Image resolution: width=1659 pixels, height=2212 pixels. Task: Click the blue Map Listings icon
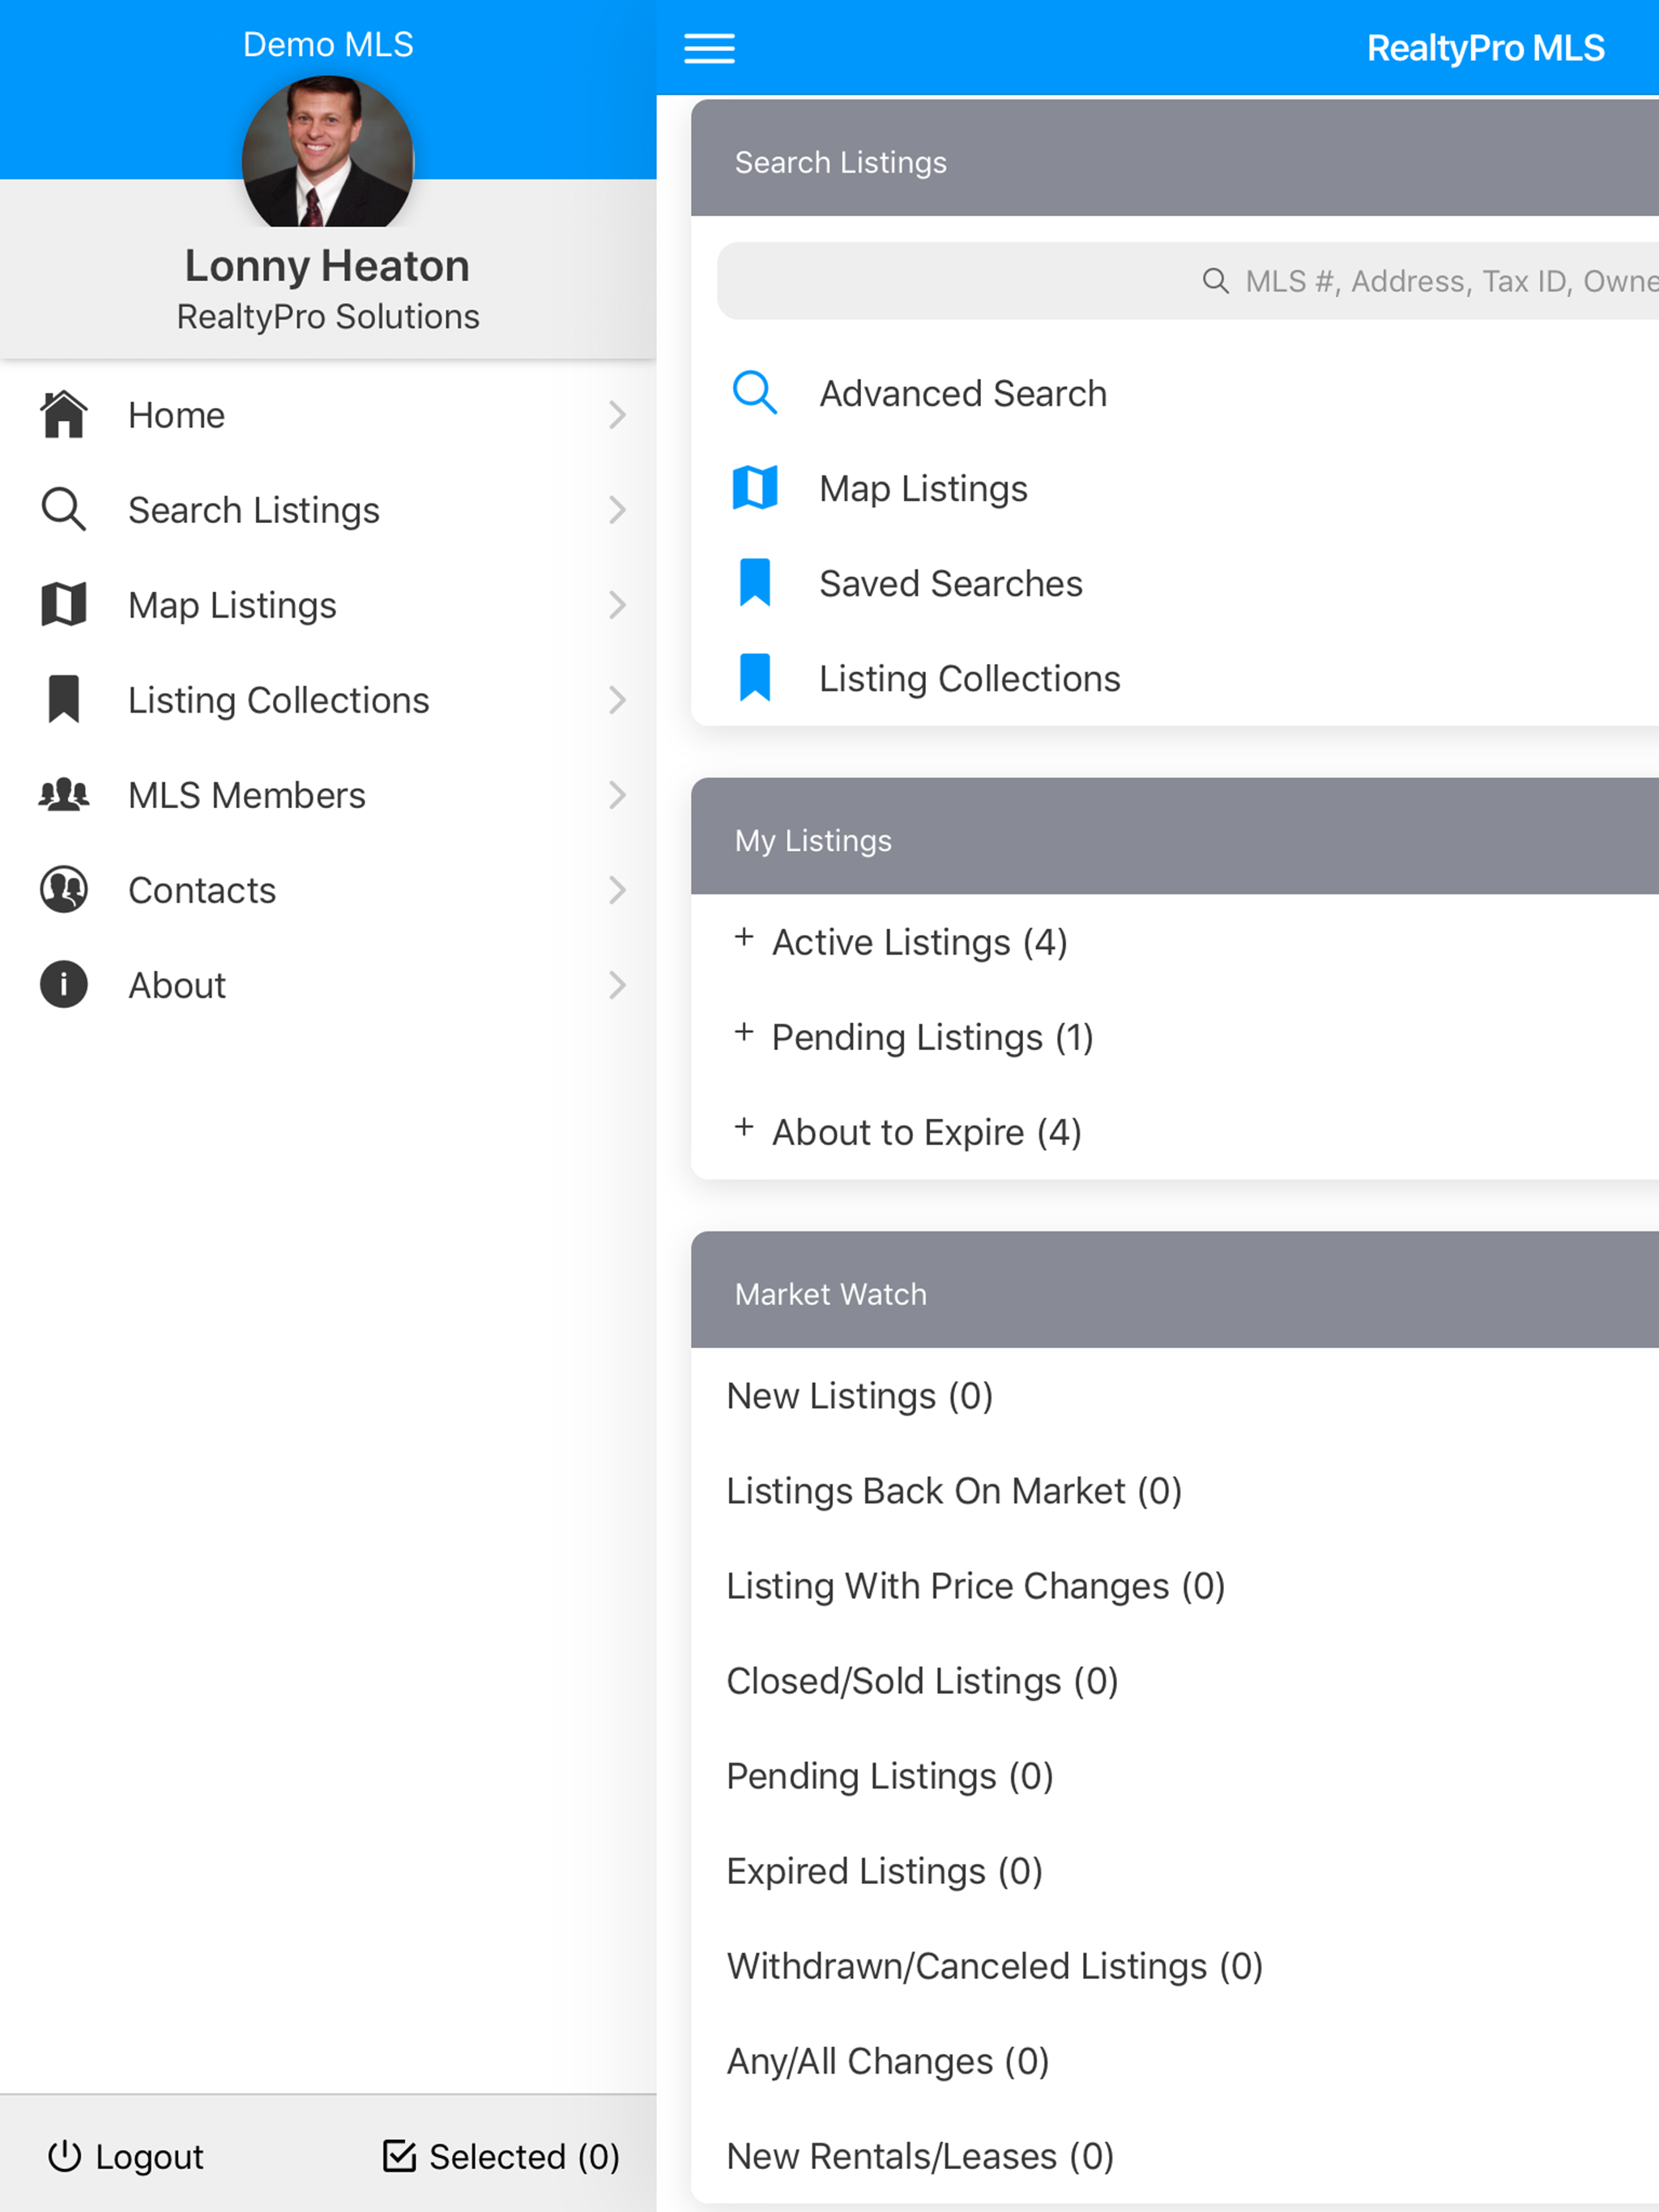pos(754,488)
